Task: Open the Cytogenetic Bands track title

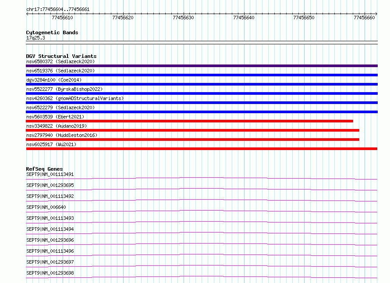Action: tap(52, 32)
